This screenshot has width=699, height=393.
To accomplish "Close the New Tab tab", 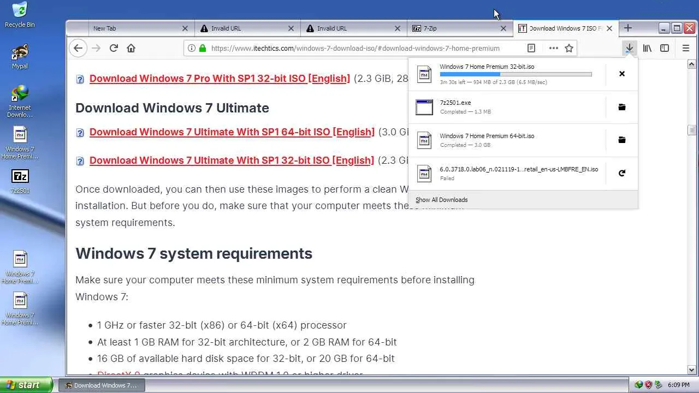I will click(x=185, y=28).
